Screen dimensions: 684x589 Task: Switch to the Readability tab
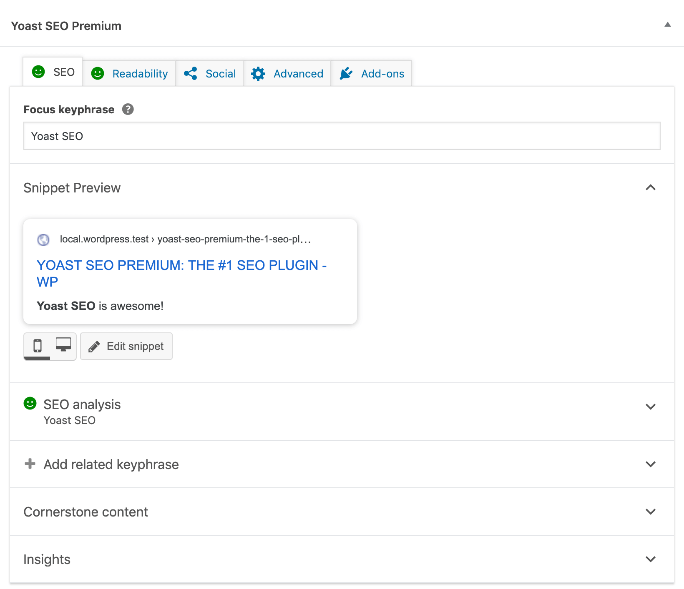(129, 73)
